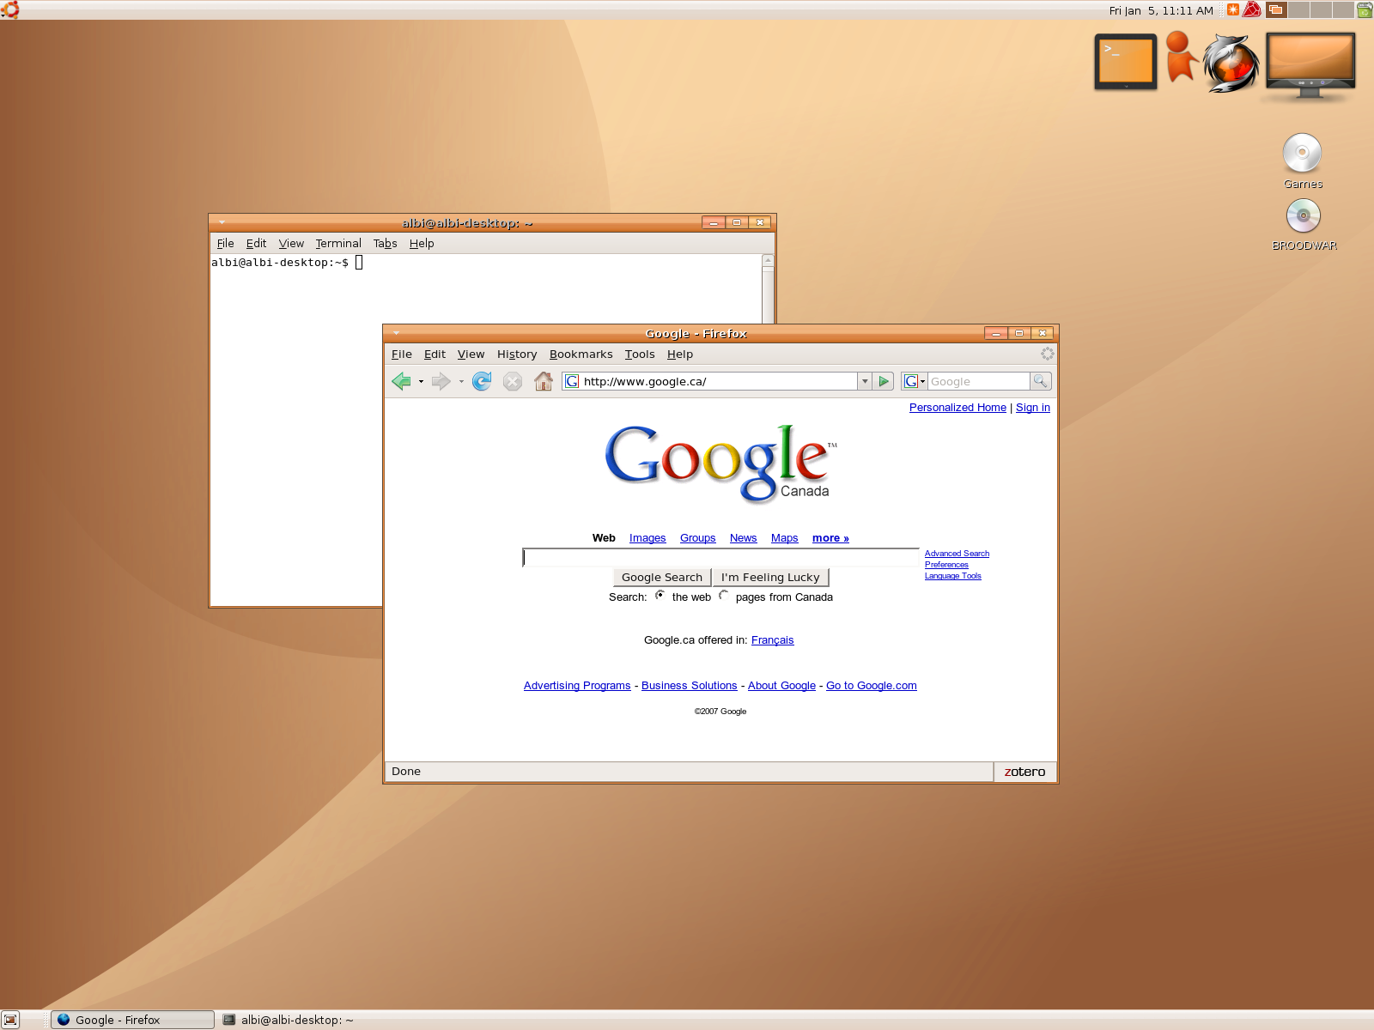Open the trash applet in the top panel
Viewport: 1374px width, 1030px height.
click(1364, 9)
